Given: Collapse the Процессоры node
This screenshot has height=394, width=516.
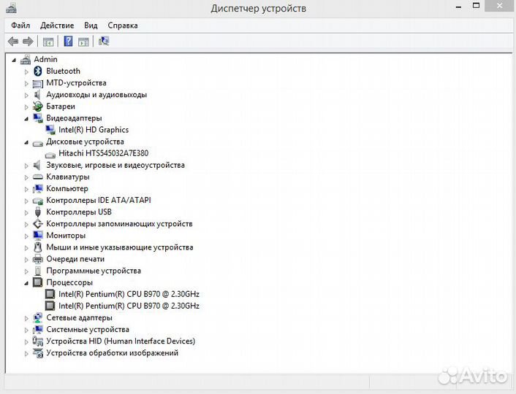Looking at the screenshot, I should pos(26,283).
